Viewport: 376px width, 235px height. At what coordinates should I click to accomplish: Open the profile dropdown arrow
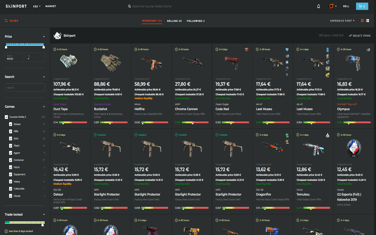pos(336,6)
